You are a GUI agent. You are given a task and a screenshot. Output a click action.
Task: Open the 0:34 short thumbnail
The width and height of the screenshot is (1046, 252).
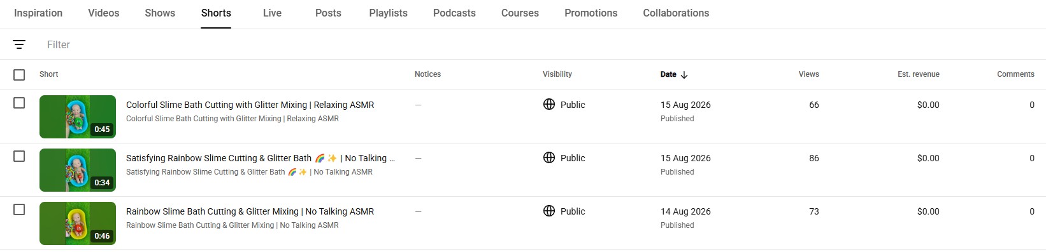coord(78,170)
